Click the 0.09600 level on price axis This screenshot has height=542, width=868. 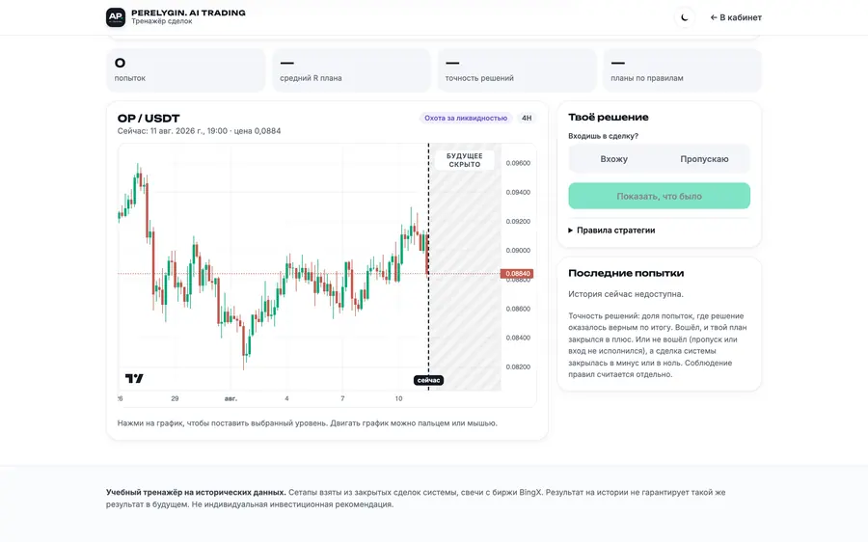518,163
